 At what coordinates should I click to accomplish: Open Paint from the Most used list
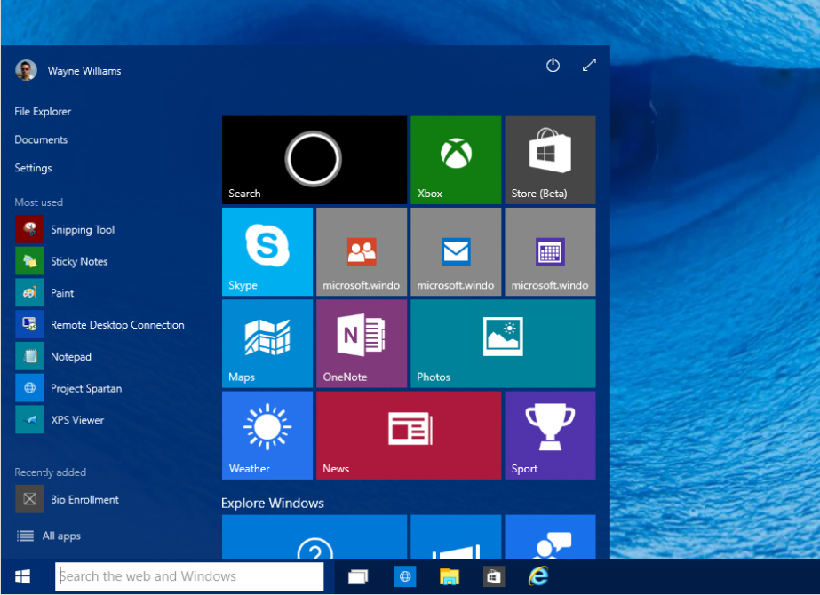point(44,293)
